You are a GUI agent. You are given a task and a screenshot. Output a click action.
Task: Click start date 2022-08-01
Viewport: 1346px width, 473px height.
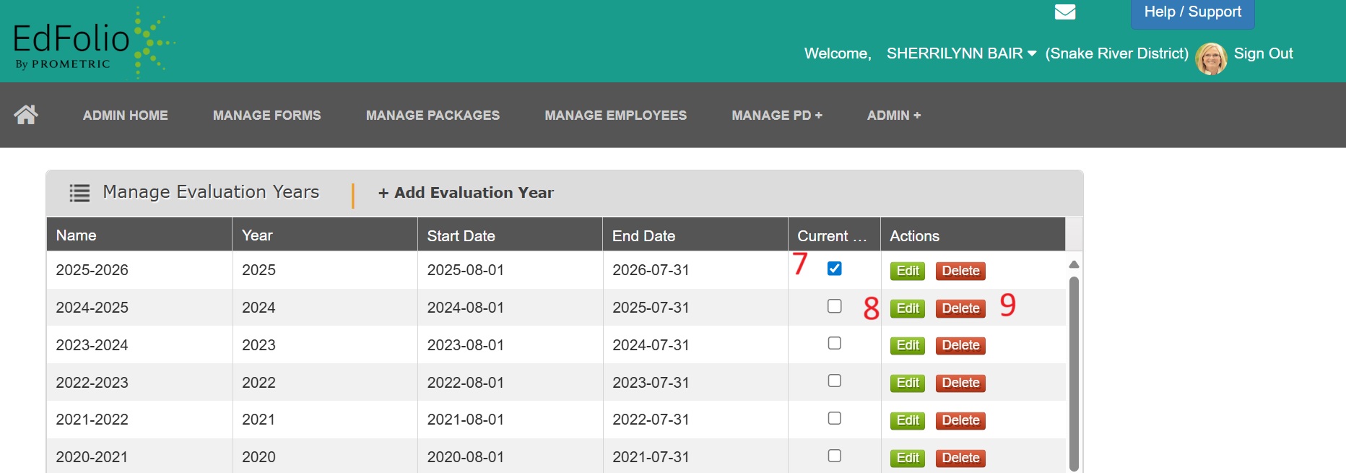click(x=466, y=383)
